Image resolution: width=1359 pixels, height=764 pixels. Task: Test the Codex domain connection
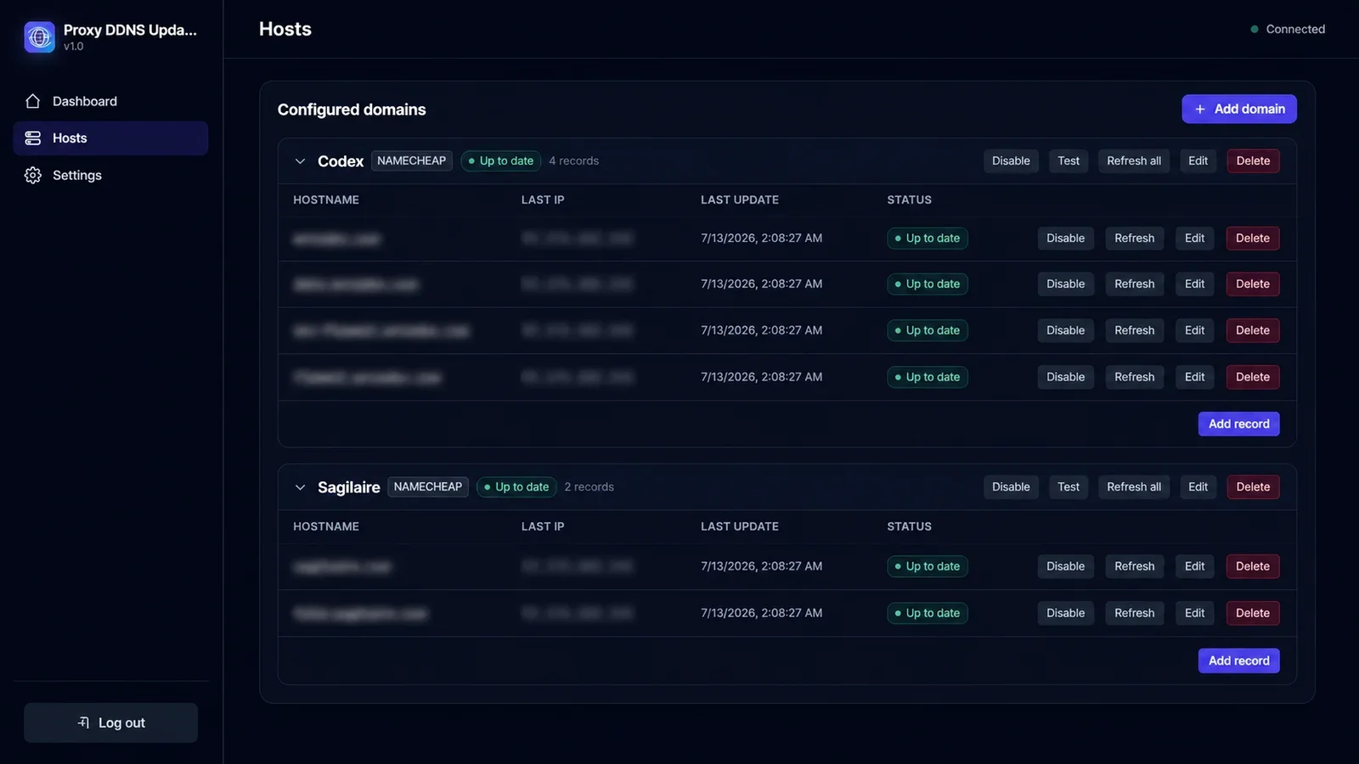click(1069, 161)
